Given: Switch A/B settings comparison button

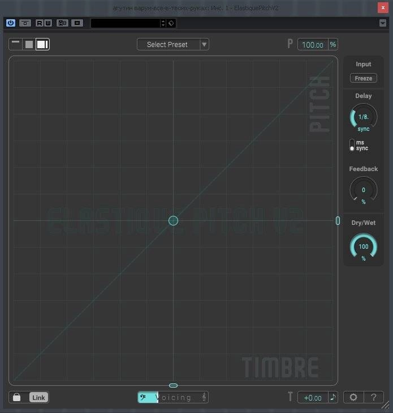Looking at the screenshot, I should pos(63,23).
